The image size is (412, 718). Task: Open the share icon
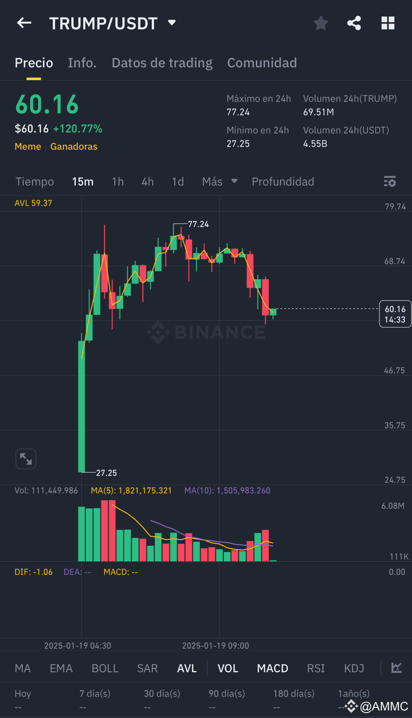point(354,23)
